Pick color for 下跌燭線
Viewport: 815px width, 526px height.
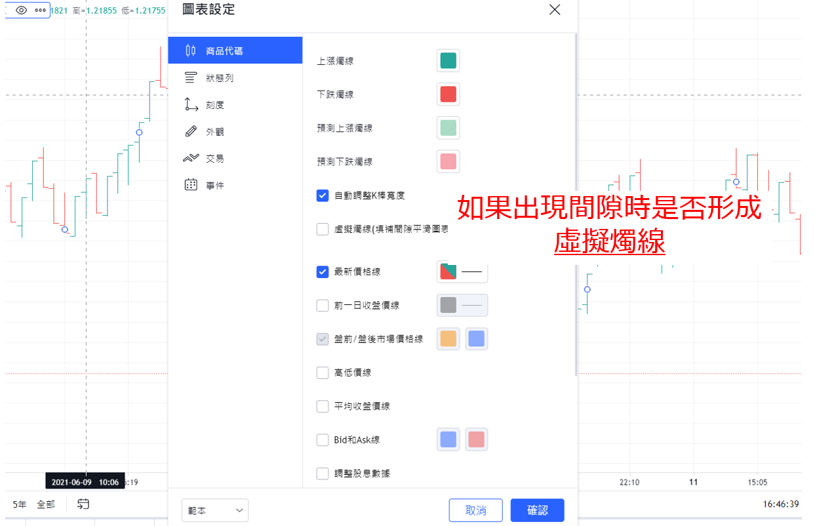point(448,94)
